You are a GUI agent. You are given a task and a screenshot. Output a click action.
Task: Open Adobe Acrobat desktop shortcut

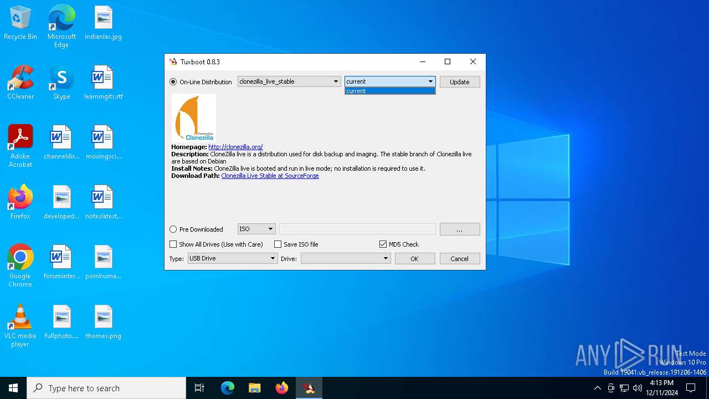click(20, 146)
